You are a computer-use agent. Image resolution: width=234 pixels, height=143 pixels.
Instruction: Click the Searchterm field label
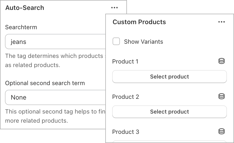click(x=21, y=27)
